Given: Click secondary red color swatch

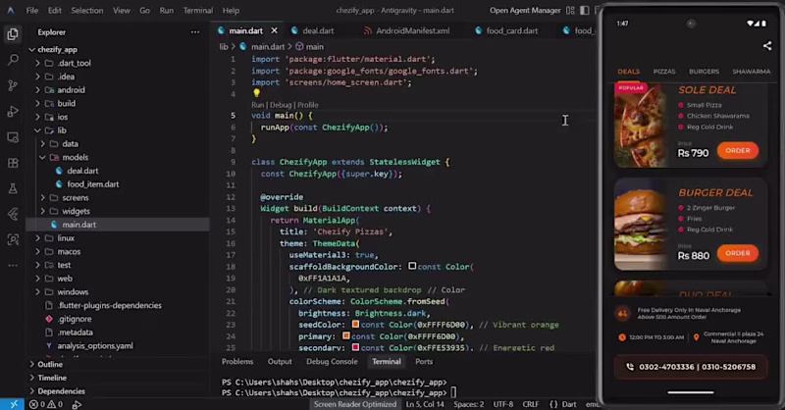Looking at the screenshot, I should (355, 347).
